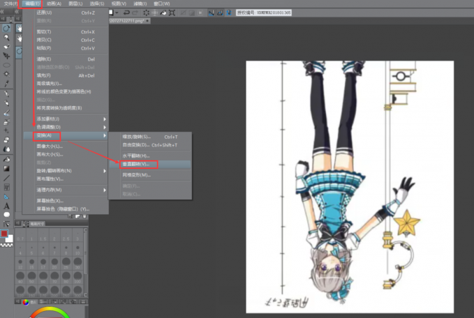Toggle Snap to Grid icon in command bar

click(228, 13)
